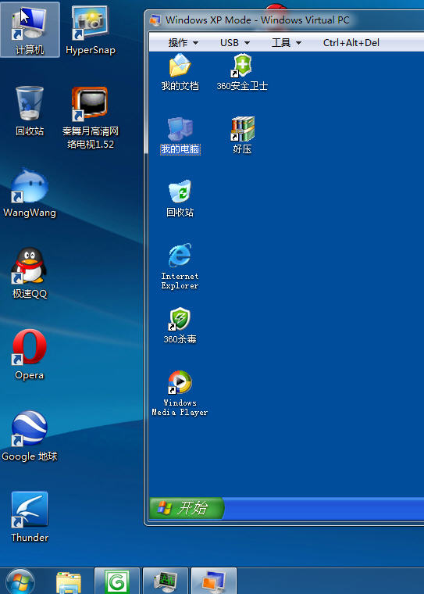Open the 工具 menu dropdown

point(287,43)
